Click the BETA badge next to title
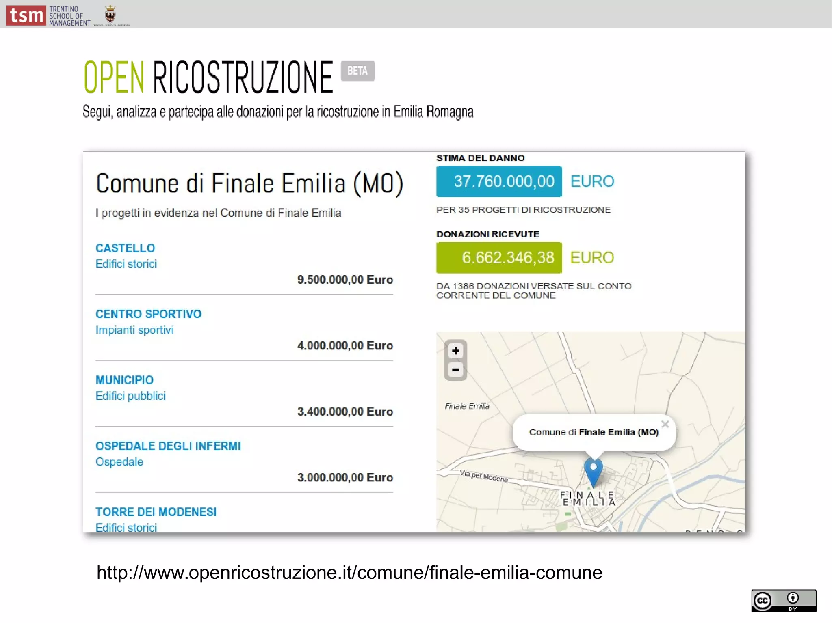832x623 pixels. tap(357, 71)
